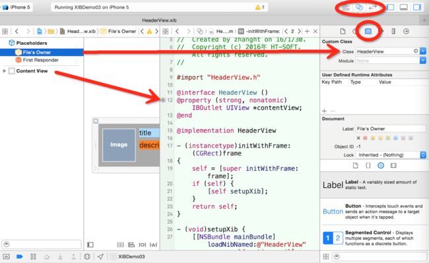
Task: Toggle the Navigator panel visibility
Action: (391, 7)
